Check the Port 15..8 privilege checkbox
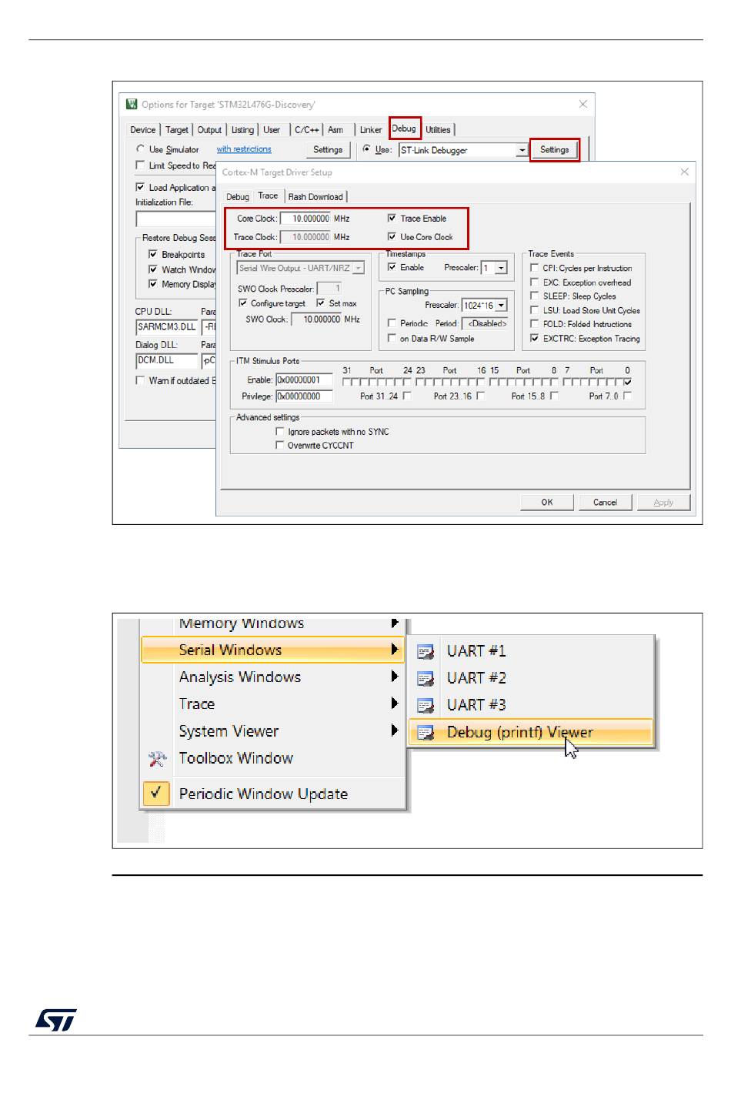The height and width of the screenshot is (1093, 731). click(x=554, y=396)
